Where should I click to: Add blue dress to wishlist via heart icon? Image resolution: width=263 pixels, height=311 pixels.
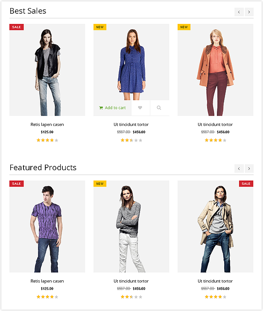pos(140,108)
